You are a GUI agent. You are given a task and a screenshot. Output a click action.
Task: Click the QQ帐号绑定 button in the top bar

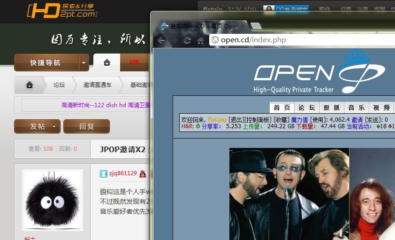(x=286, y=8)
